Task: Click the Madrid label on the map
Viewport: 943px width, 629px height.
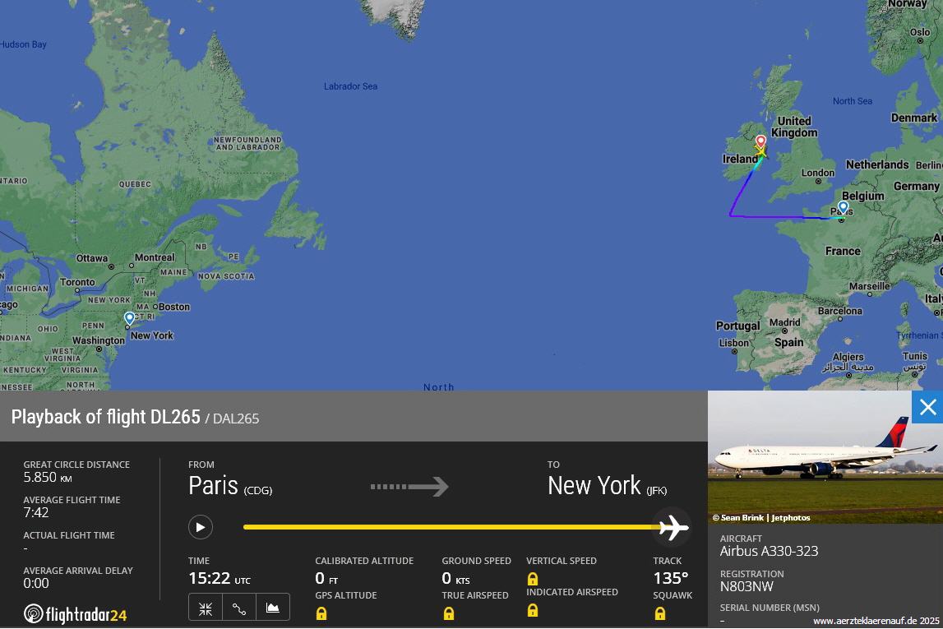Action: coord(785,322)
